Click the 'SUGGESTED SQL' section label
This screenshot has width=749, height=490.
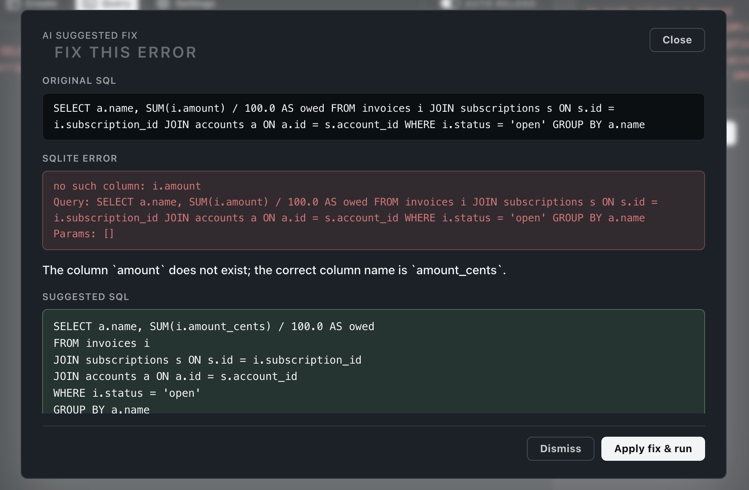point(86,297)
